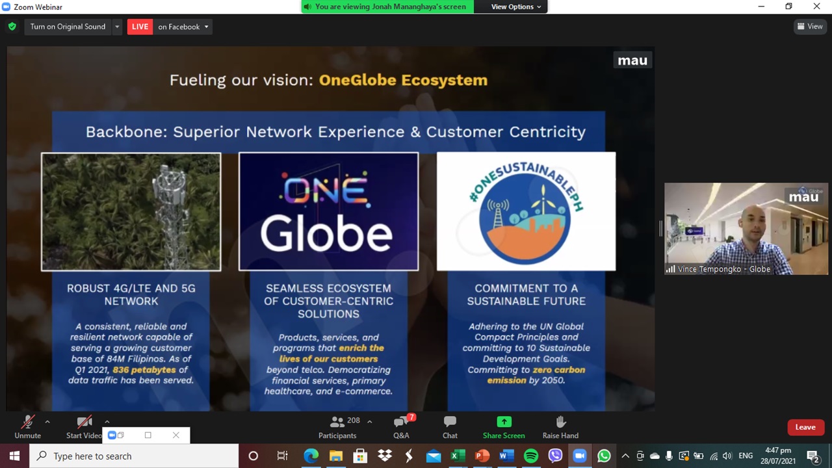Raise Hand in the webinar
Screen dimensions: 832x468
[x=560, y=428]
